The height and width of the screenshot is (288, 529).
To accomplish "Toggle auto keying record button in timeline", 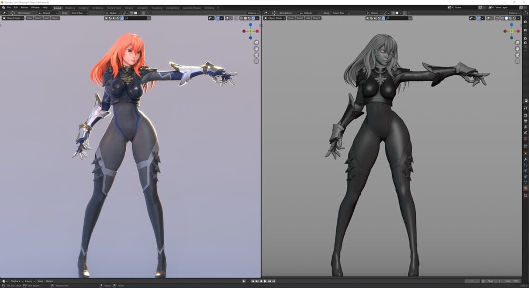I will coord(244,281).
